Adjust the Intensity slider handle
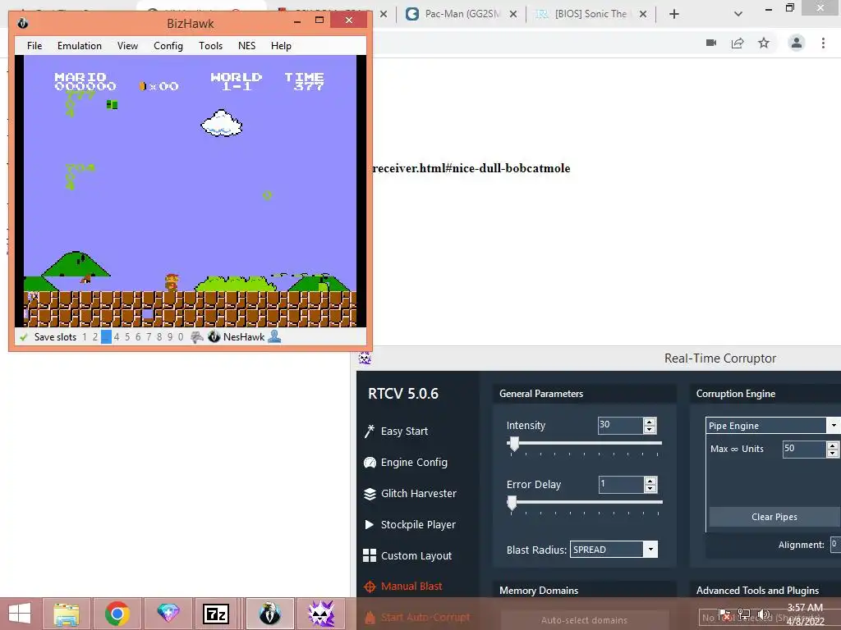841x630 pixels. [514, 444]
